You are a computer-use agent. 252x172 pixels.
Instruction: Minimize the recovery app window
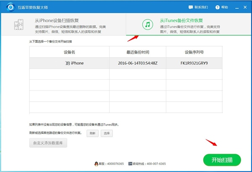pos(237,8)
